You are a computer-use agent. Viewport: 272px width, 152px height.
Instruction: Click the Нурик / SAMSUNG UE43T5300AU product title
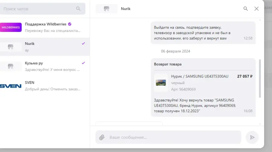pos(200,76)
